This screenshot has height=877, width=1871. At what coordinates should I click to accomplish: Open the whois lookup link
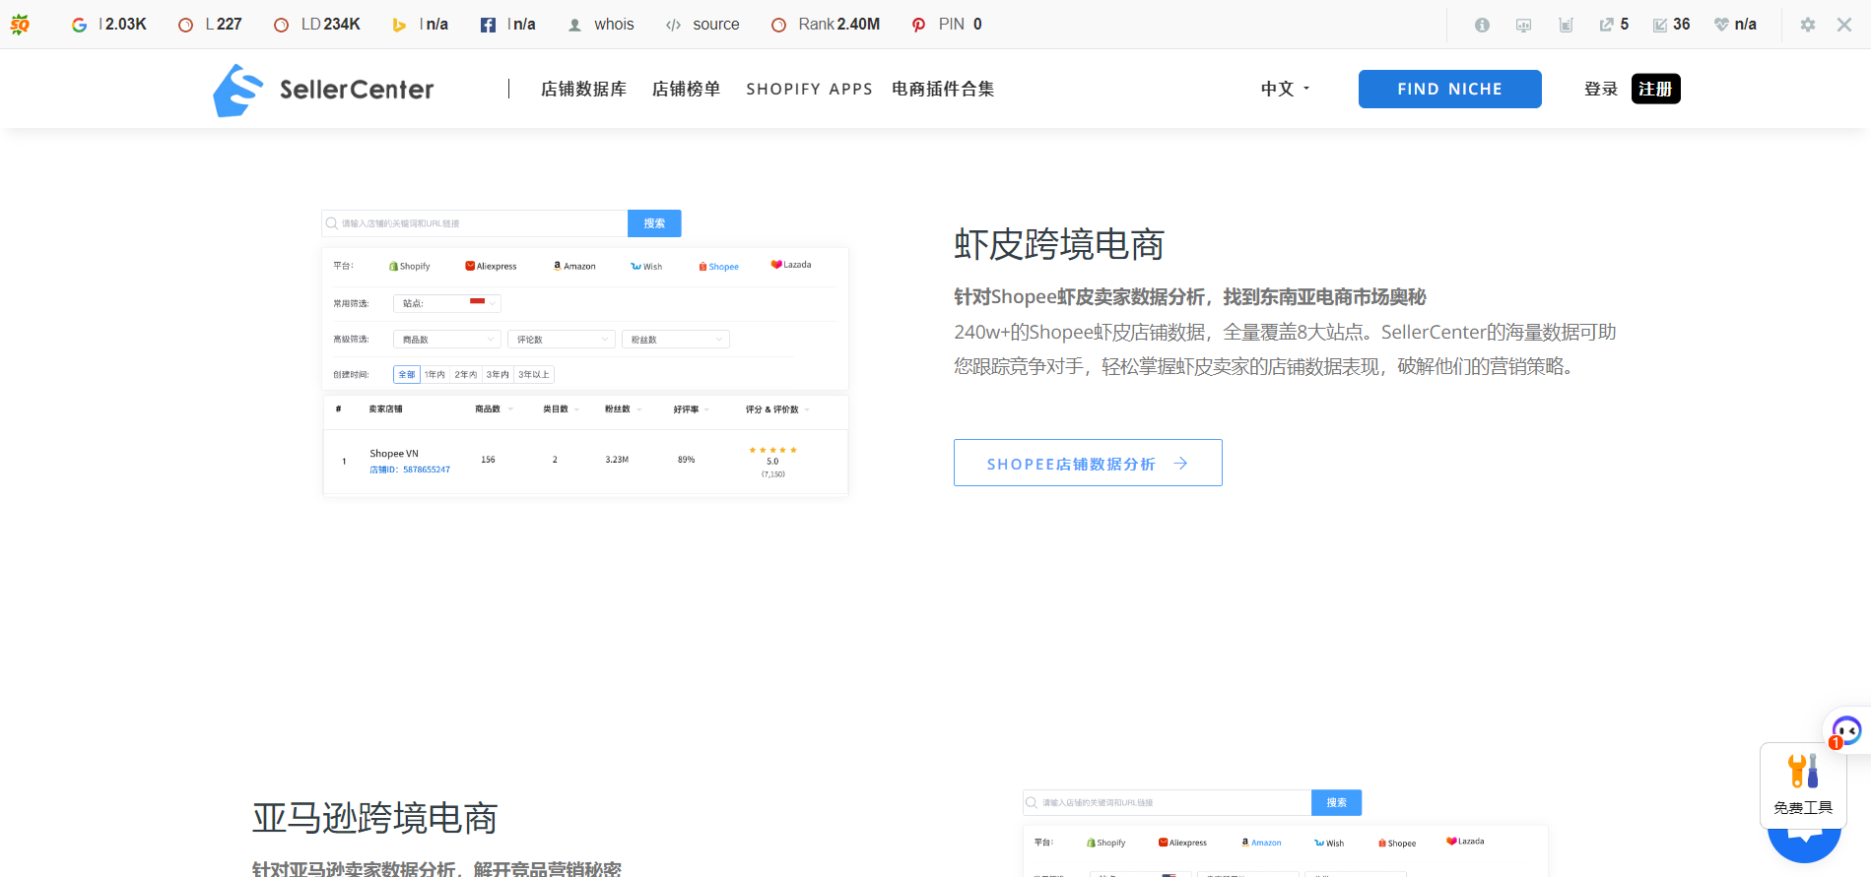(x=601, y=25)
